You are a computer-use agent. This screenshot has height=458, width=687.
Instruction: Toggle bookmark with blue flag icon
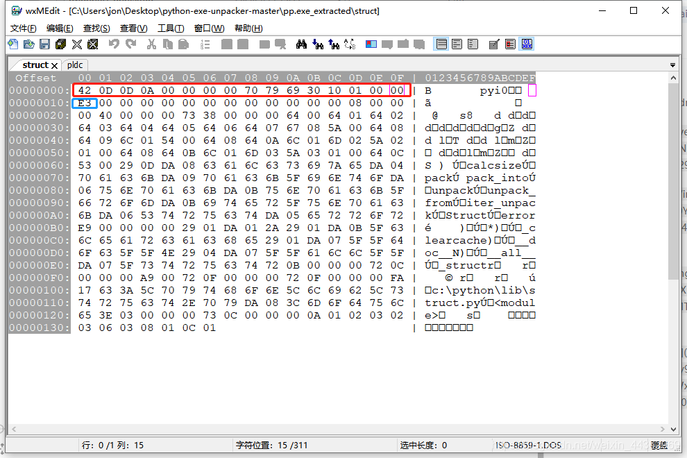tap(371, 44)
